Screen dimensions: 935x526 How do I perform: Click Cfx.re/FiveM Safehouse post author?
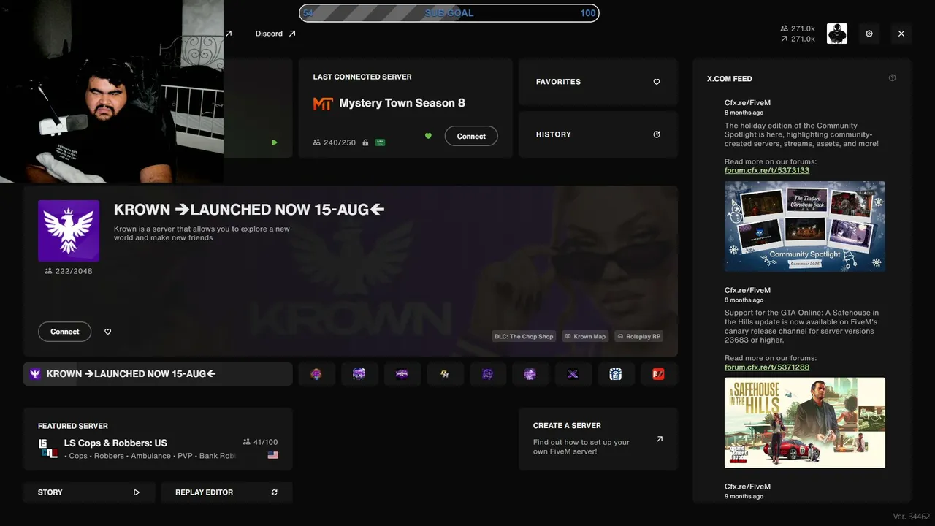click(747, 290)
